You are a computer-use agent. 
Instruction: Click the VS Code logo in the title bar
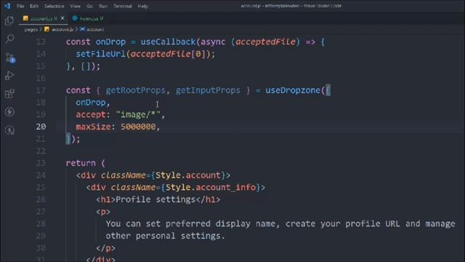coord(7,6)
